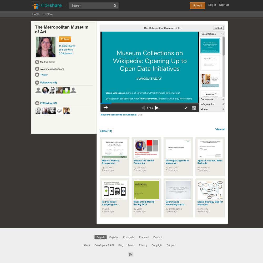Open the Signup link
The height and width of the screenshot is (263, 263).
(224, 5)
